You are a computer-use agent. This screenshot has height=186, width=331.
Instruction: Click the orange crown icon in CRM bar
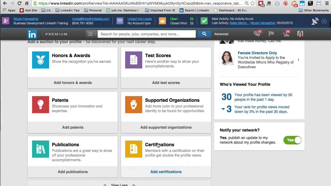(x=162, y=21)
